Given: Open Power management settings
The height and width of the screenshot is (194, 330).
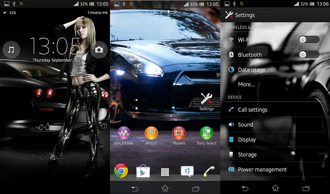Looking at the screenshot, I should click(275, 169).
